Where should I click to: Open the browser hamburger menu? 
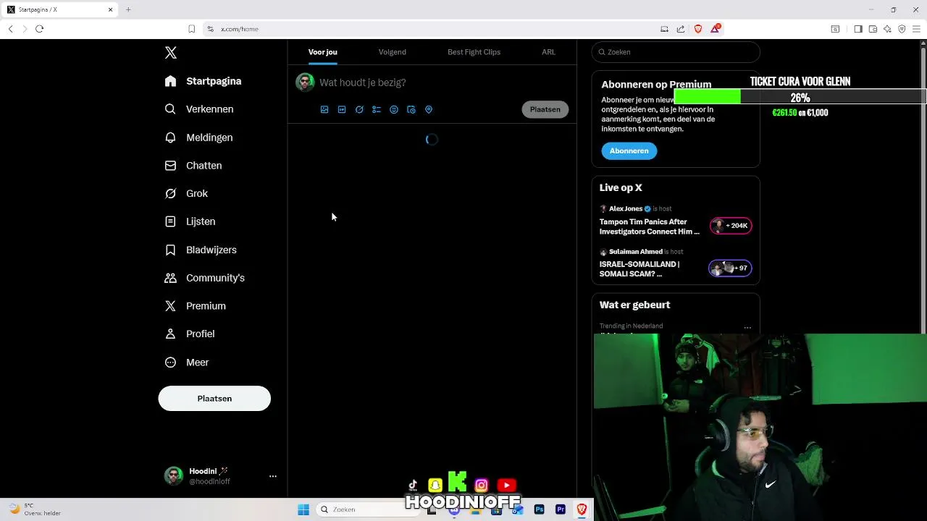(917, 29)
